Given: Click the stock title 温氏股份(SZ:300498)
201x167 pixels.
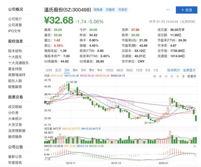Looking at the screenshot, I should [68, 10].
